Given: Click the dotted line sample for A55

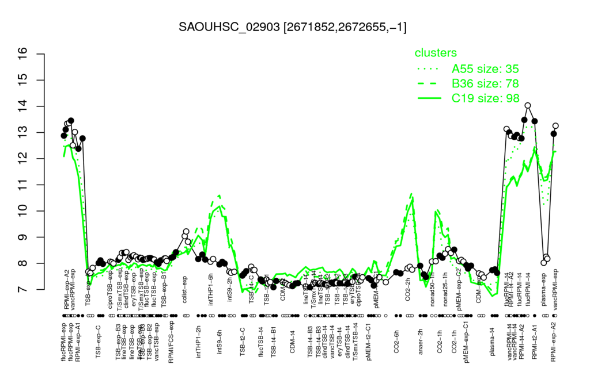Looking at the screenshot, I should click(429, 69).
